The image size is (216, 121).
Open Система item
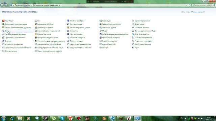pyautogui.click(x=7, y=41)
